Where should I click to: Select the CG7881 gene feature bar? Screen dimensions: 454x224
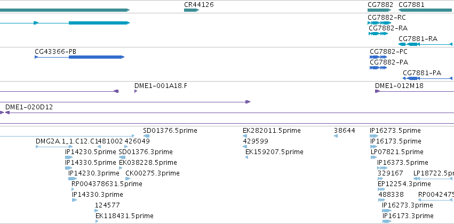tap(425, 10)
